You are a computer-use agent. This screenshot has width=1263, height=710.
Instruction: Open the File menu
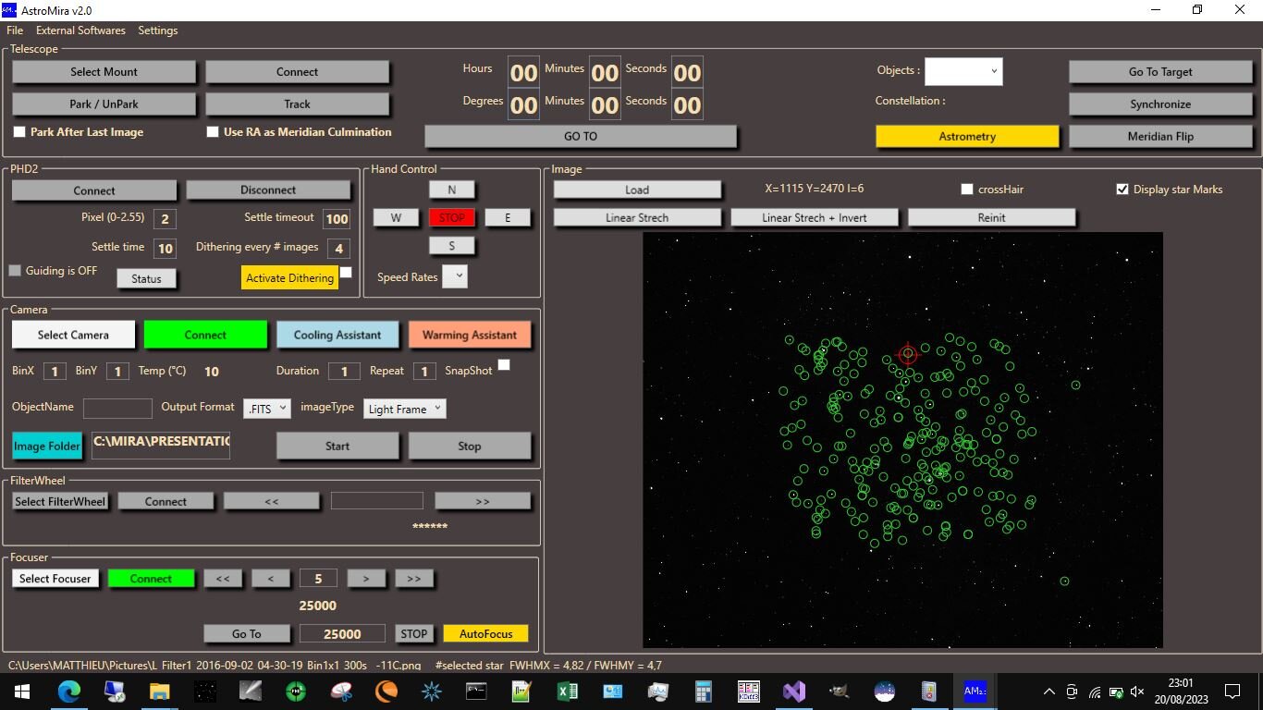pos(15,31)
